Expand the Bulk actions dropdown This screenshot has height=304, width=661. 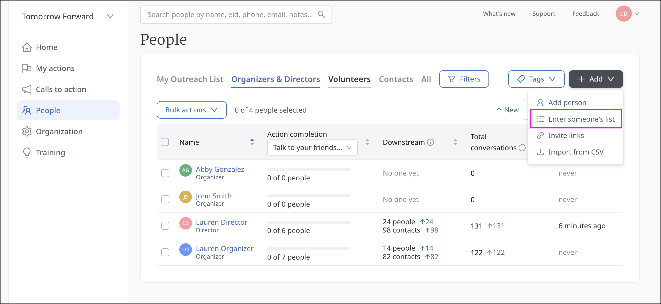(x=191, y=110)
